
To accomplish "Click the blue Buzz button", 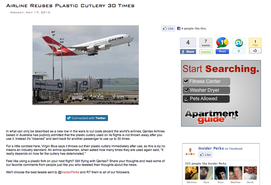I will point(222,52).
